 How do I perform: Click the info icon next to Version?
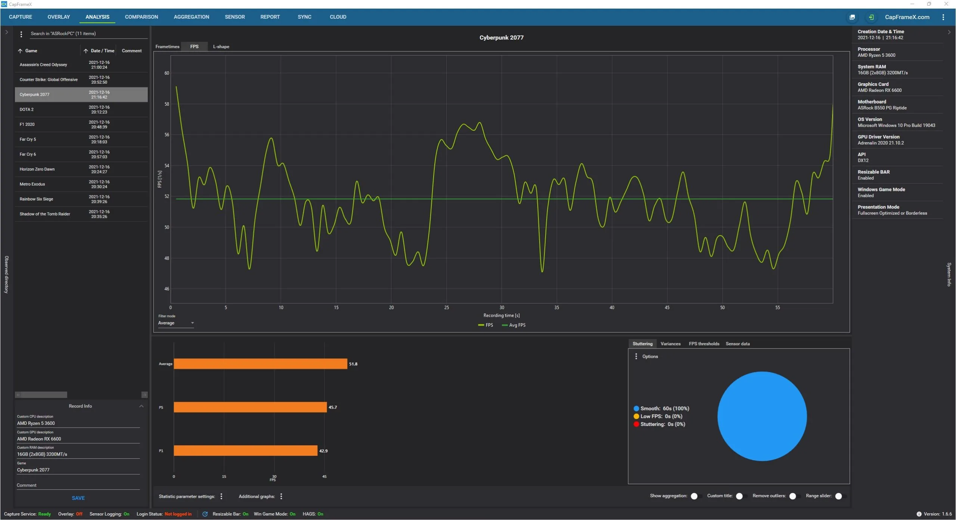(919, 514)
